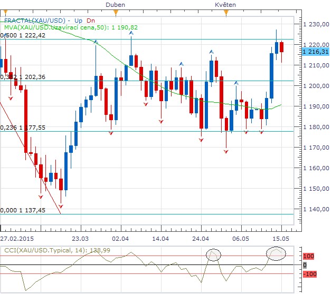Screen dimensions: 332x294
Task: Click the 0,000 1 137,45 Fibonacci level label
Action: click(x=23, y=210)
